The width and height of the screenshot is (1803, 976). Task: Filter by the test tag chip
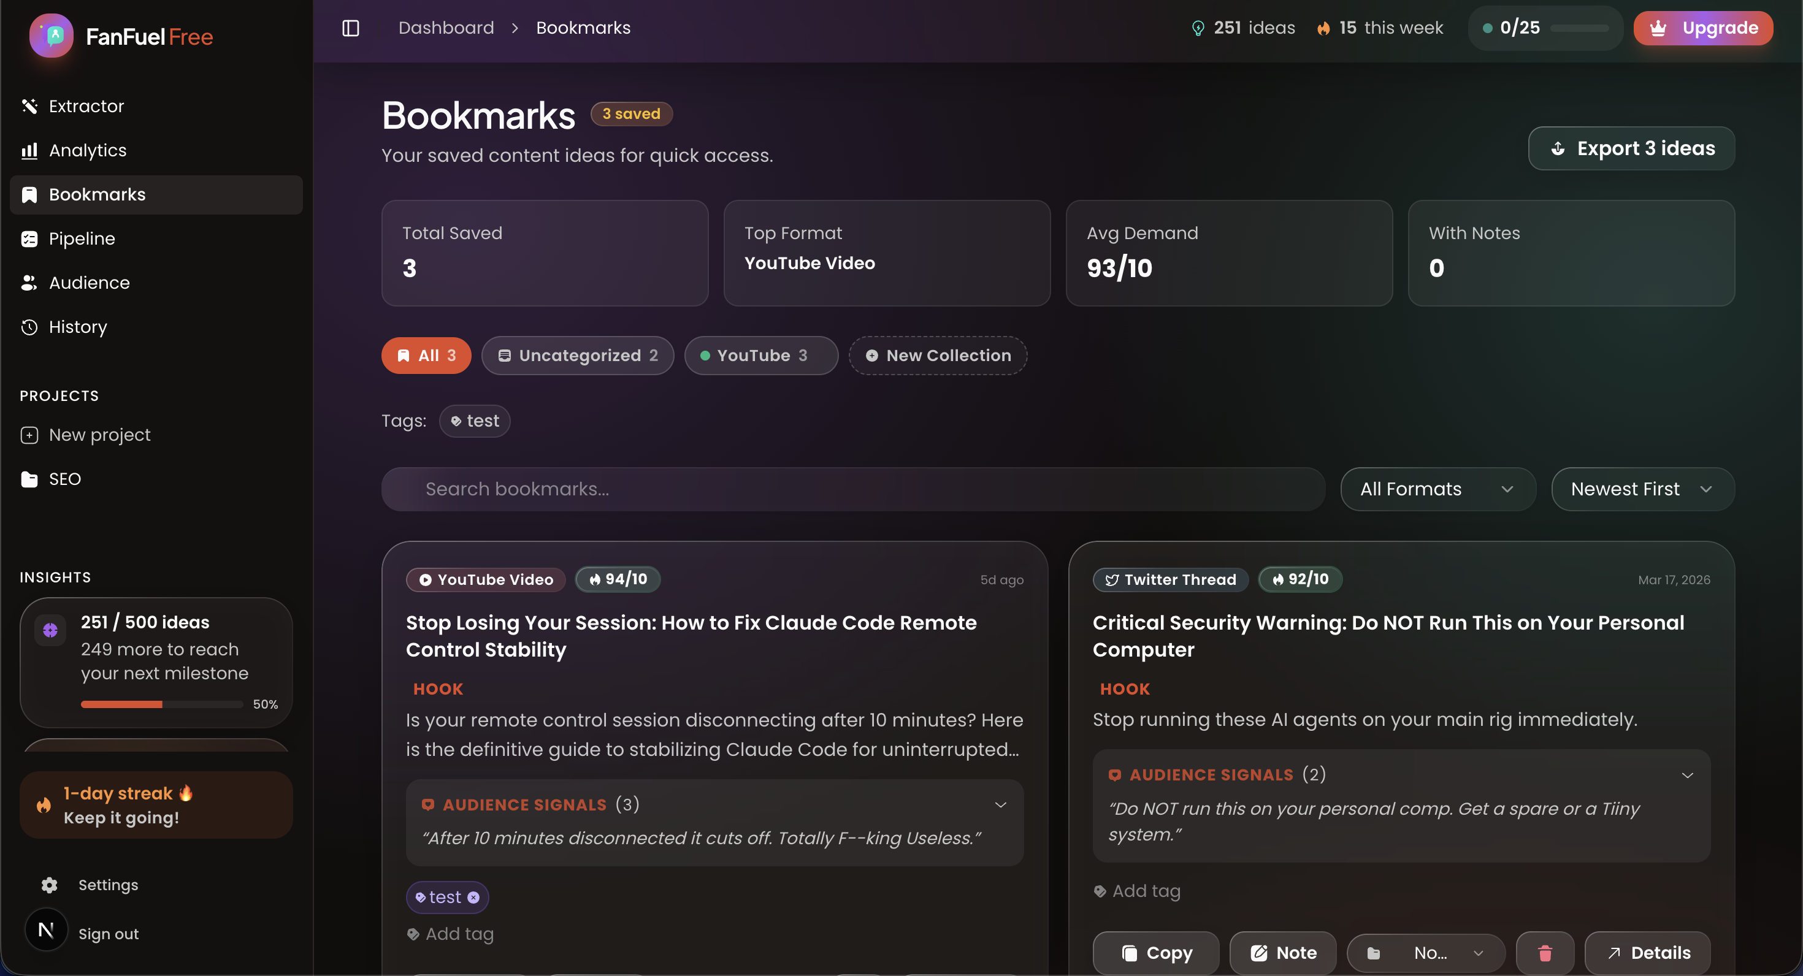point(475,421)
